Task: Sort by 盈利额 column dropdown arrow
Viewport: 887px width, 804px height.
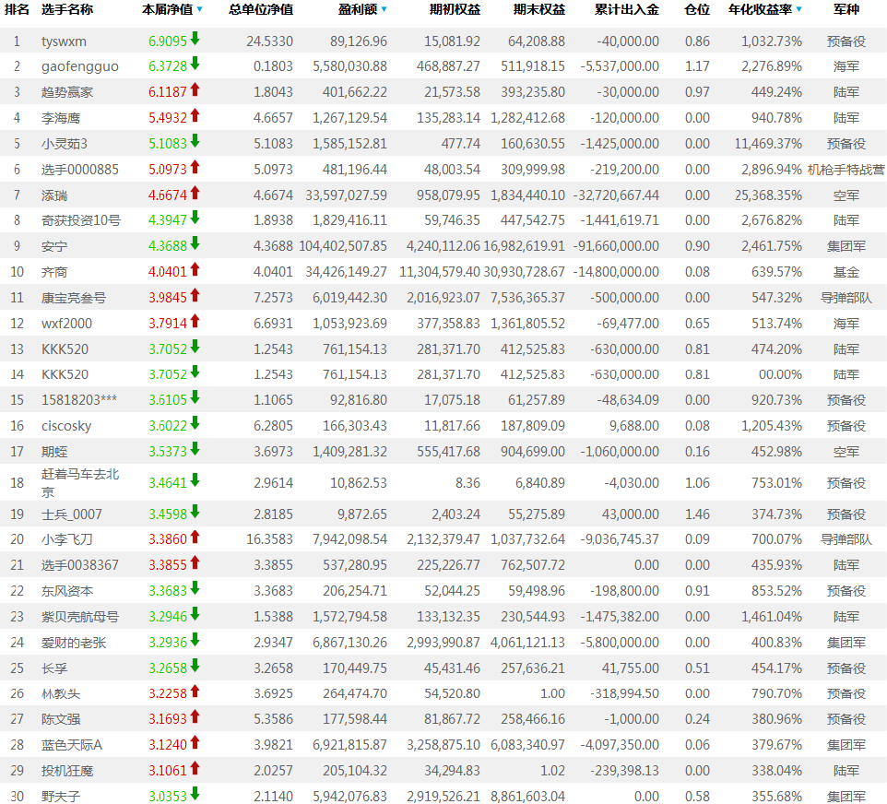Action: click(x=384, y=9)
